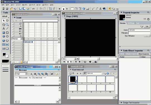Select the Filled Rectangle tool
151x105 pixels.
(4, 32)
